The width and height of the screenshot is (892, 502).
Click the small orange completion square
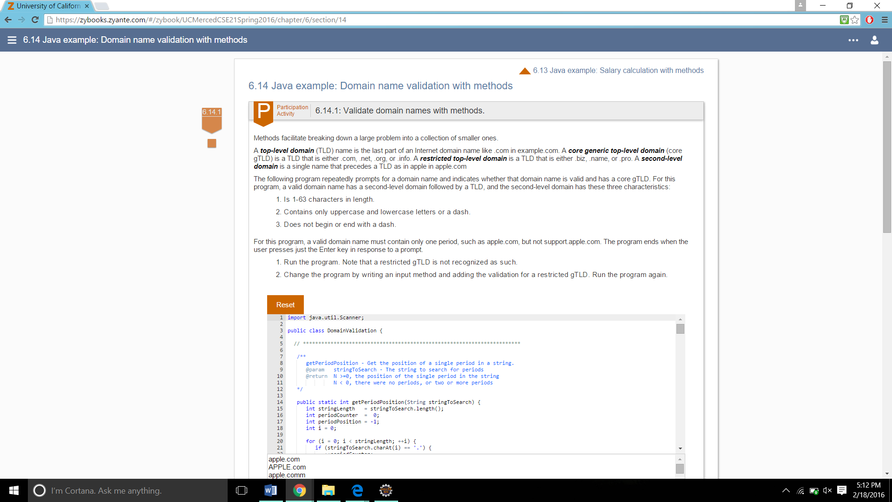click(212, 144)
